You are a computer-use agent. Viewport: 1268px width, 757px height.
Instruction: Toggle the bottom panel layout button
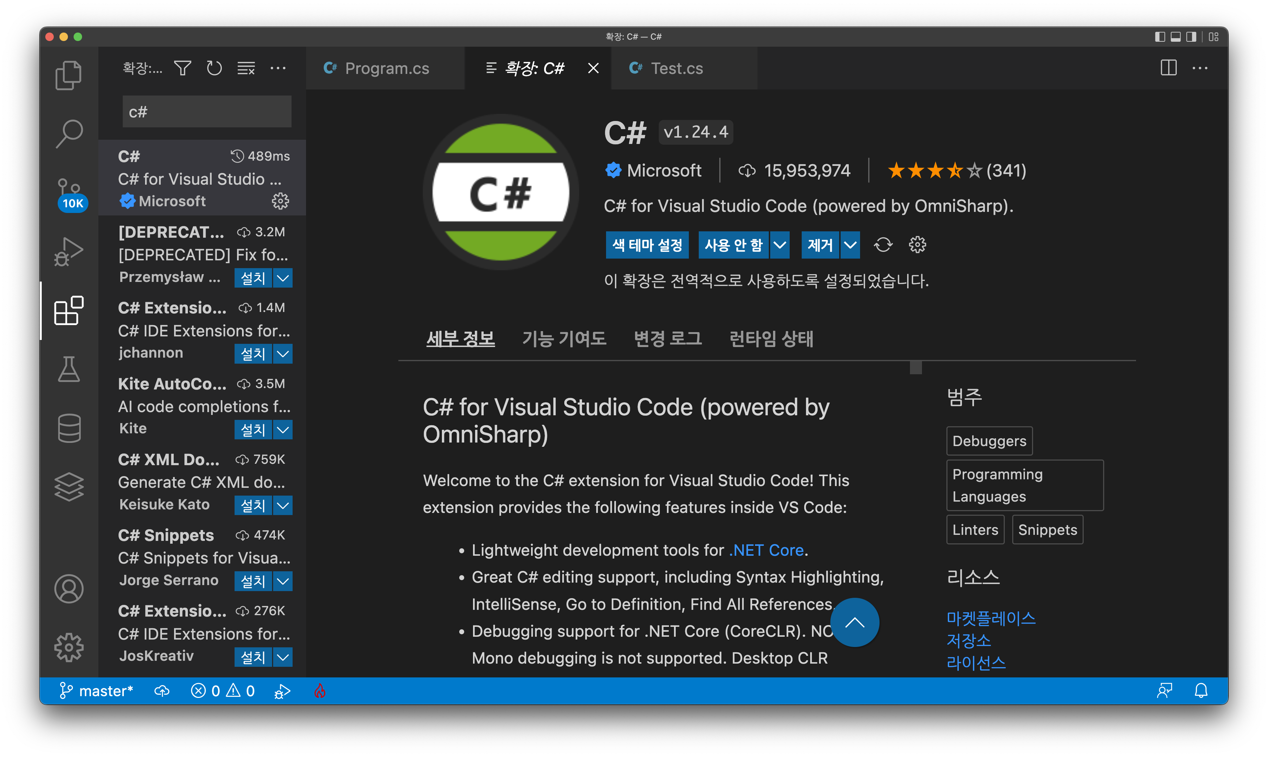point(1176,37)
